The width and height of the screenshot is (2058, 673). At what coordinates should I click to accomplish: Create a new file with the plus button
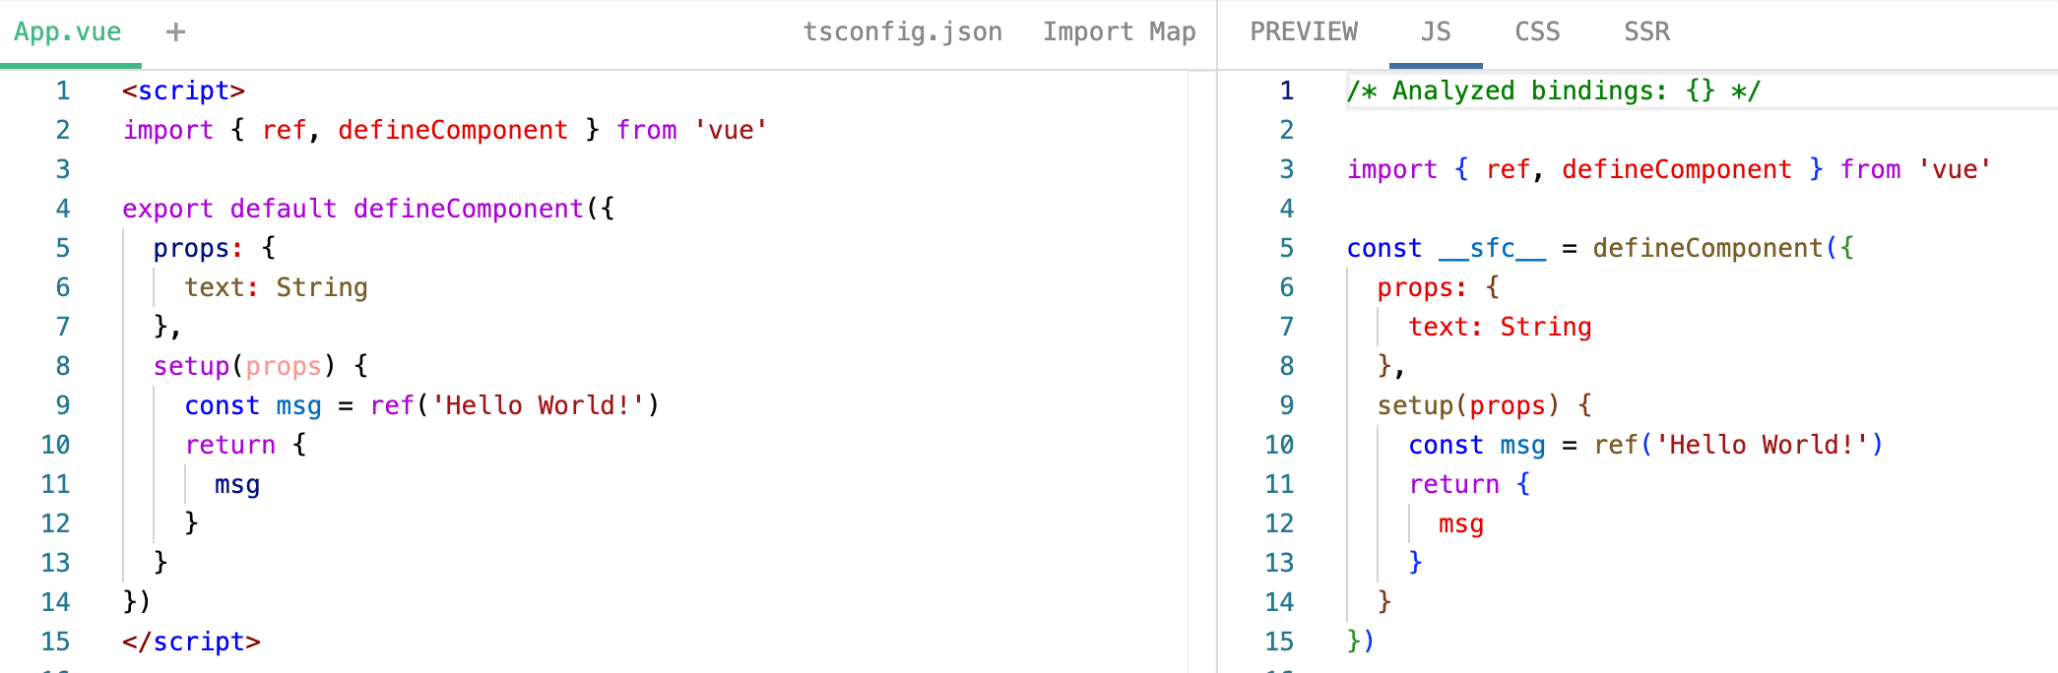174,31
